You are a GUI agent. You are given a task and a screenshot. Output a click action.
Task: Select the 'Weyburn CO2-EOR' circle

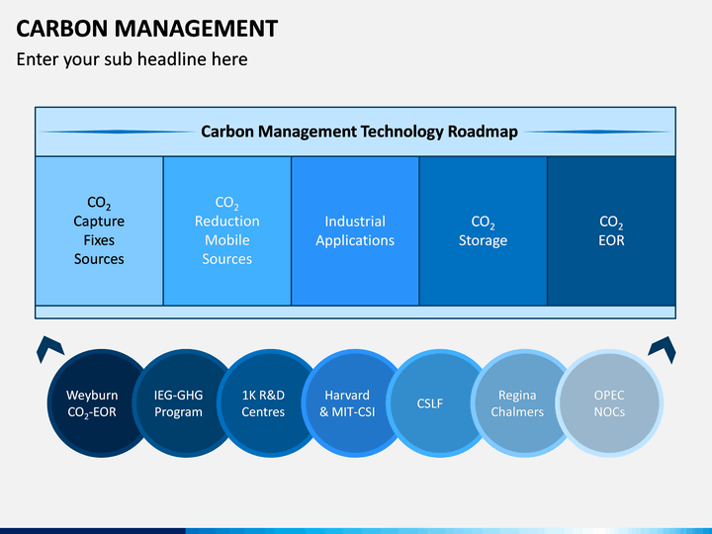click(x=93, y=403)
